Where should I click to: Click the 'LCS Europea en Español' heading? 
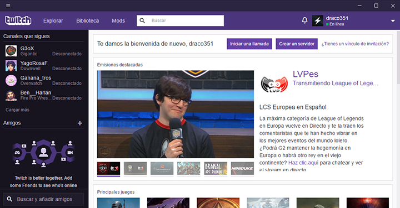293,107
